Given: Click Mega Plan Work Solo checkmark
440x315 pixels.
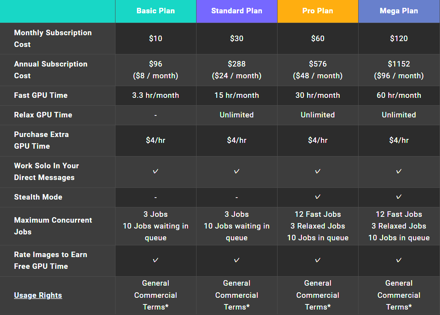Looking at the screenshot, I should click(x=399, y=171).
